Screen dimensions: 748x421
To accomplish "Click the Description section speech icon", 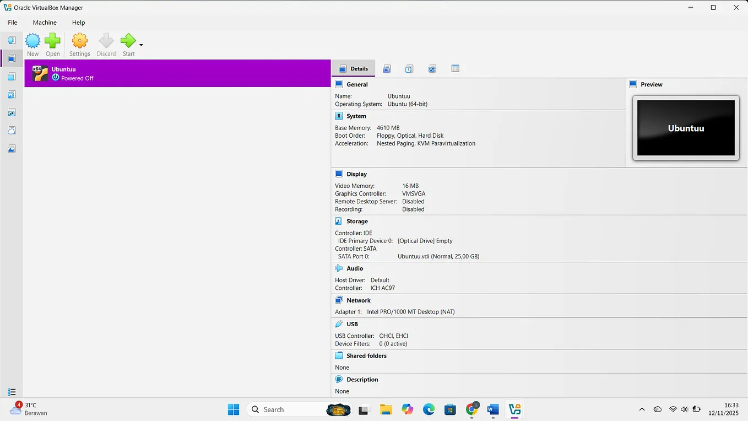I will 339,380.
